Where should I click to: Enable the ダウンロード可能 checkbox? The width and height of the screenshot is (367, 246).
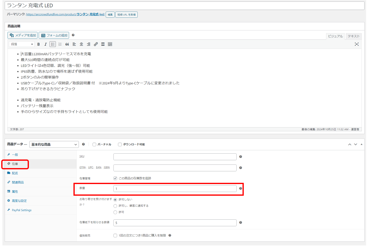pyautogui.click(x=120, y=144)
